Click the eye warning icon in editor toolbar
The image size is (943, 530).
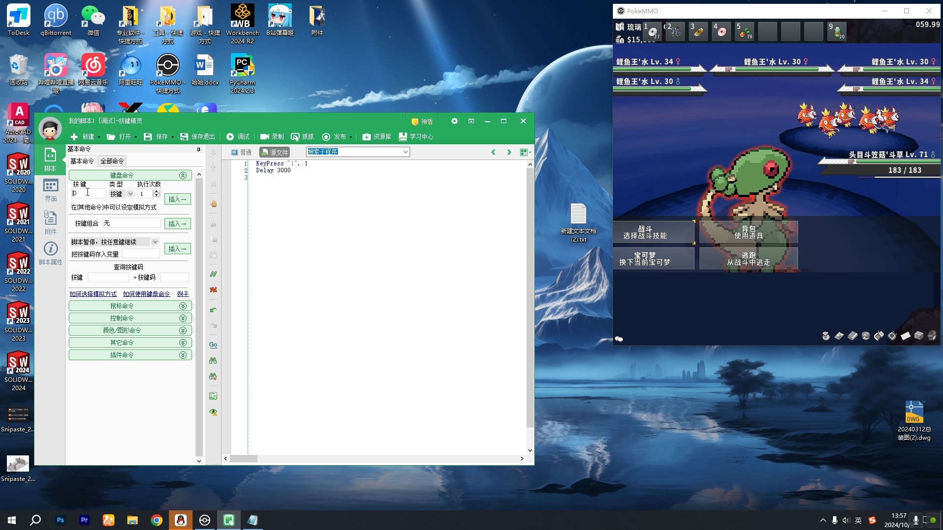click(x=213, y=412)
